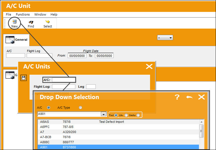216x150 pixels.
Task: Click the A901 search text field
Action: click(x=69, y=114)
